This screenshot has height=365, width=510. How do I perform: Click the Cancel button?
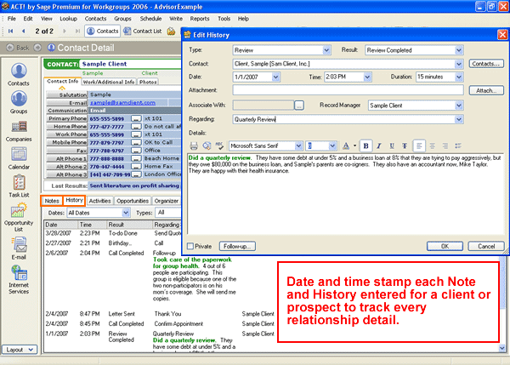(486, 246)
